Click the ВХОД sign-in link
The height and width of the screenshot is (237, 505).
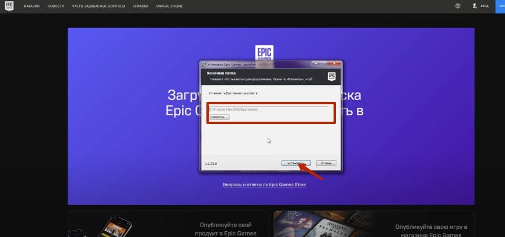[485, 6]
